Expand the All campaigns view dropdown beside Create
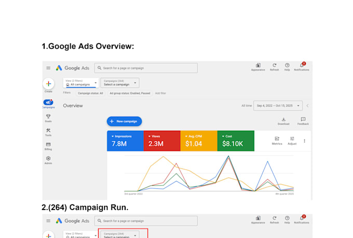 click(x=81, y=83)
